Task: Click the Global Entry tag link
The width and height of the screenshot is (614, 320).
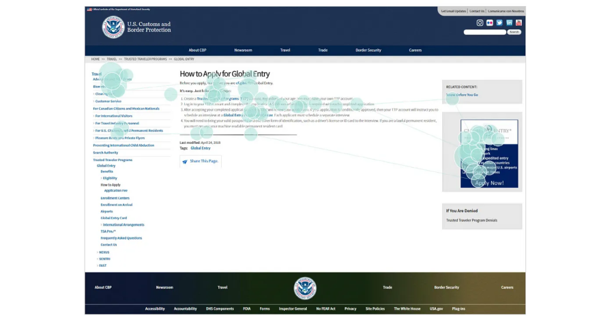Action: point(201,149)
